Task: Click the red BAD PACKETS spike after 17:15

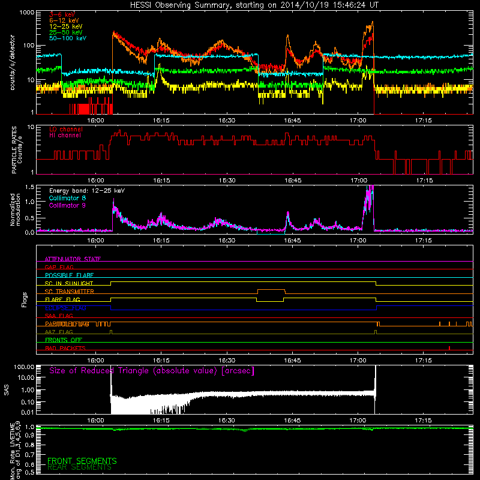Action: coord(449,348)
